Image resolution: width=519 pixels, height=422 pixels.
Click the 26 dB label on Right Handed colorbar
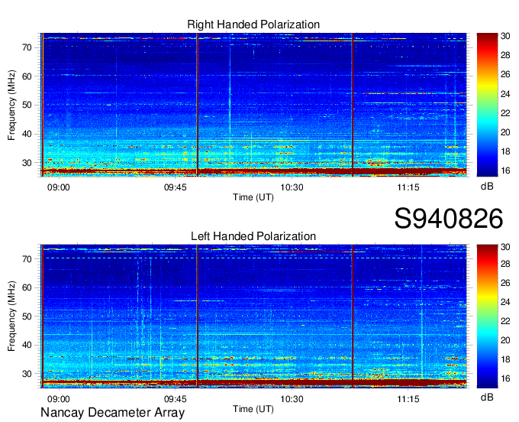505,75
